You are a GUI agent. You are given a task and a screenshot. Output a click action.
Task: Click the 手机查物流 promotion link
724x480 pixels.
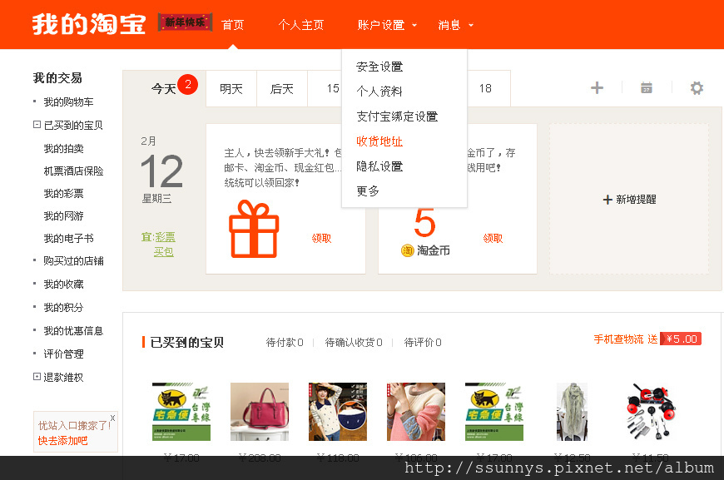pos(618,339)
